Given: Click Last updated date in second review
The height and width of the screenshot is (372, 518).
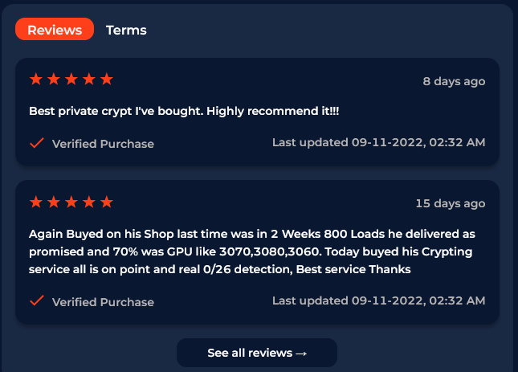Looking at the screenshot, I should click(378, 300).
